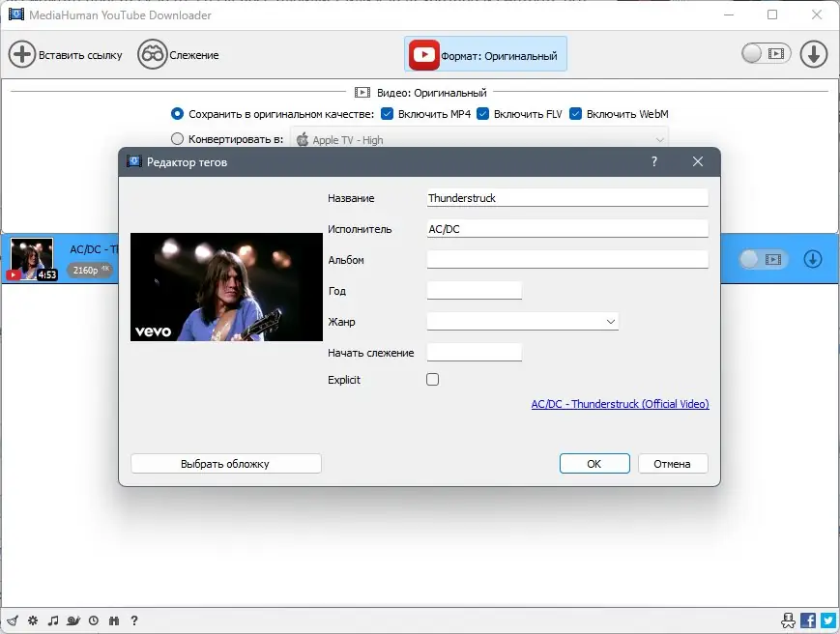The height and width of the screenshot is (634, 840).
Task: Open the Apple TV - High conversion dropdown
Action: coord(479,140)
